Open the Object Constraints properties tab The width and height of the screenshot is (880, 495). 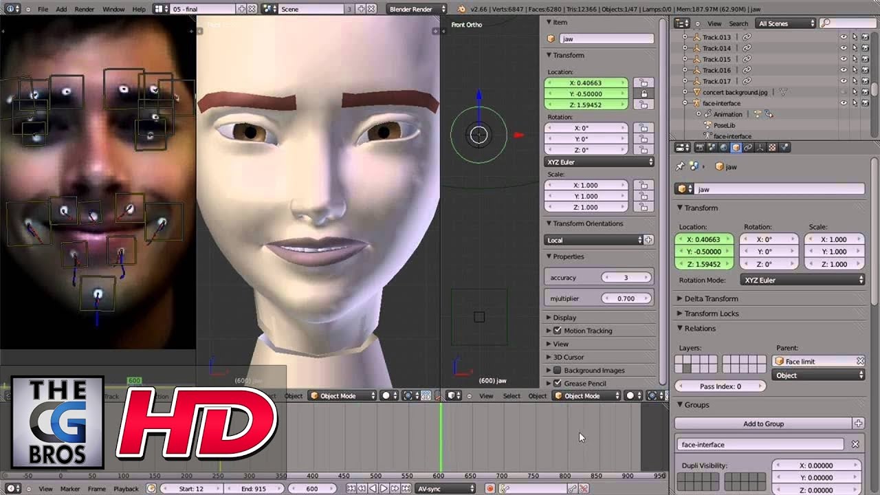(748, 147)
